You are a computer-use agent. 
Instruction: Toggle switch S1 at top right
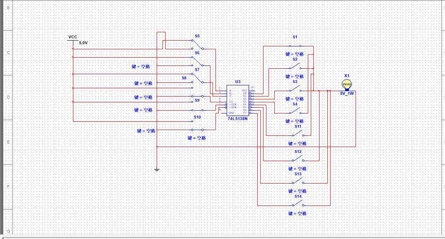[x=295, y=46]
